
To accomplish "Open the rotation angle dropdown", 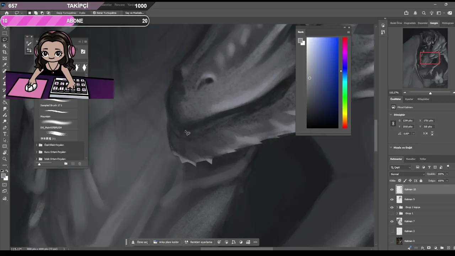I will pos(413,134).
